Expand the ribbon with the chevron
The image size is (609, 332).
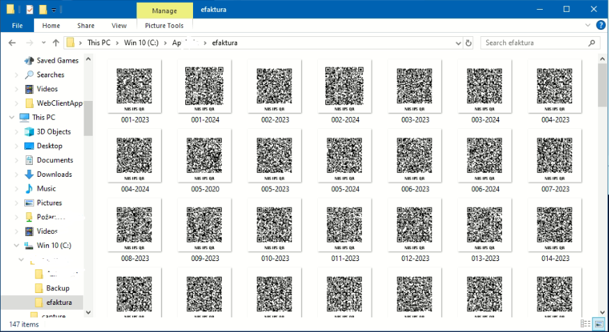coord(588,26)
